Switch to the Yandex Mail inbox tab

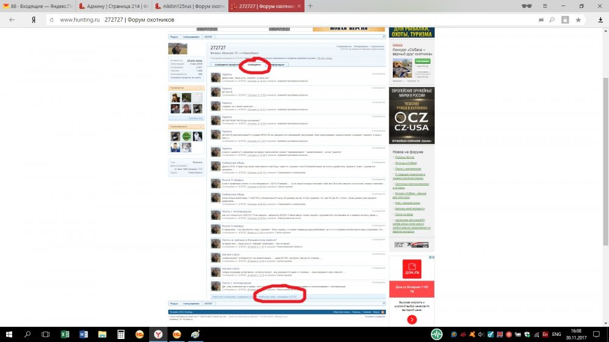37,5
